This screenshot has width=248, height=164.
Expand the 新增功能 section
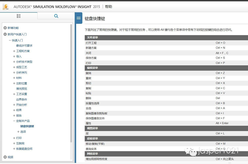(5, 28)
